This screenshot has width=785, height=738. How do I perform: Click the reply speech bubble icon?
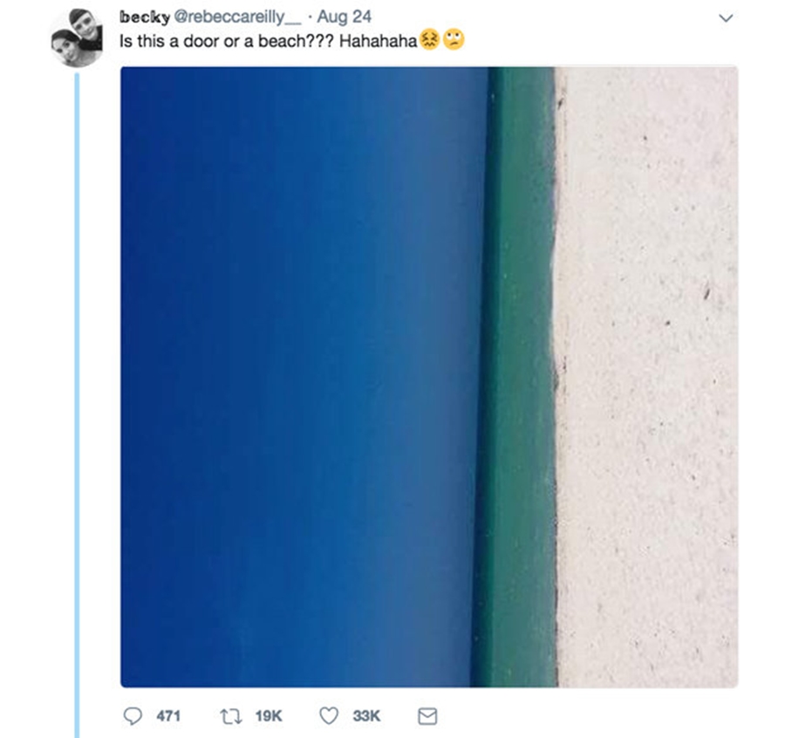tap(133, 716)
